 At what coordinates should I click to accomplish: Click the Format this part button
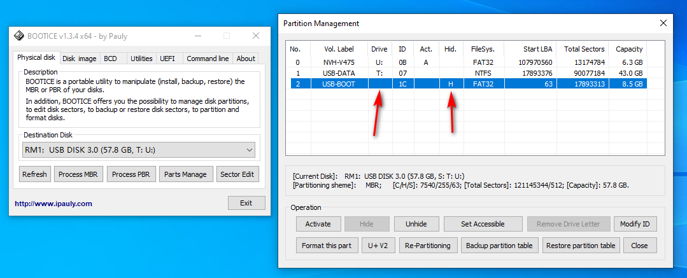pyautogui.click(x=327, y=246)
